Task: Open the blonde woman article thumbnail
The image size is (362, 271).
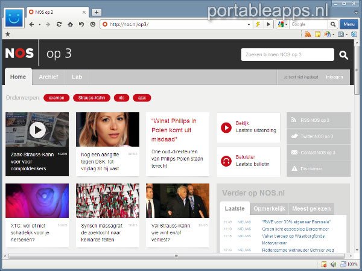Action: pos(107,129)
